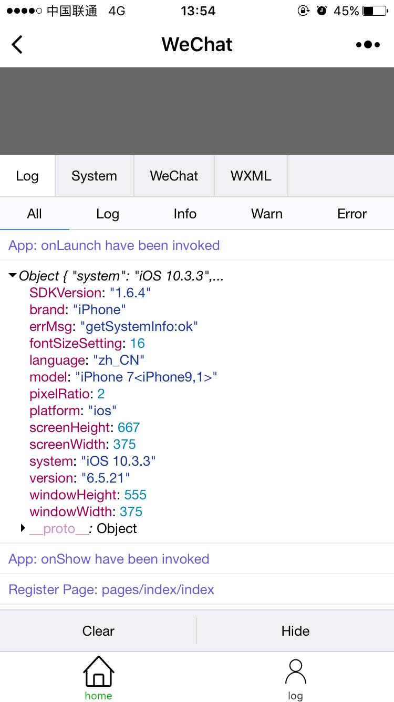Tap the rotation lock status icon
Screen dimensions: 394x702
[304, 11]
